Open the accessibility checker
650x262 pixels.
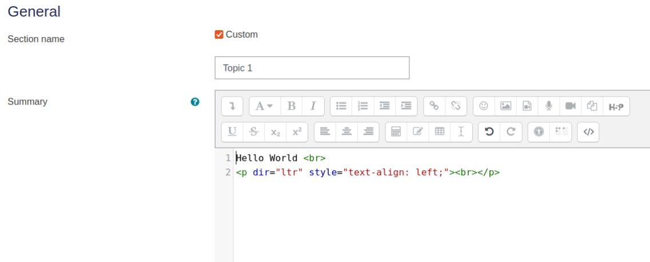pyautogui.click(x=539, y=132)
